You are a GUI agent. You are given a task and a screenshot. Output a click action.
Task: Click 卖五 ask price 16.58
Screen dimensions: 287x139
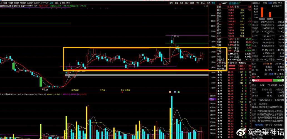(x=231, y=10)
